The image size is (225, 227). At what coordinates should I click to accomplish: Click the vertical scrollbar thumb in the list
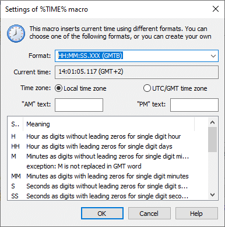tap(212, 140)
